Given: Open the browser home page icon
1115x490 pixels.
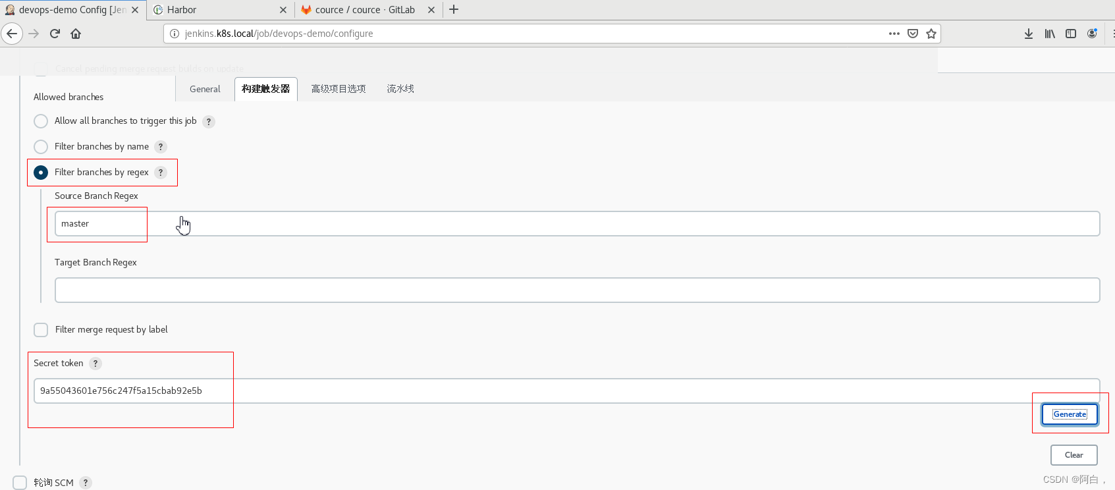Looking at the screenshot, I should click(76, 34).
